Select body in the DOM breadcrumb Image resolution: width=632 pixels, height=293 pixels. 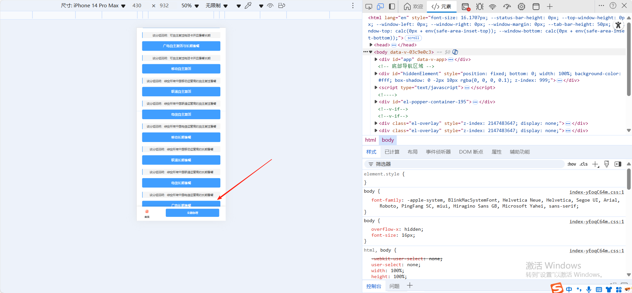click(x=388, y=140)
